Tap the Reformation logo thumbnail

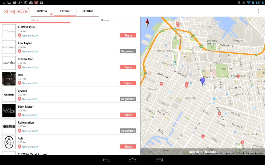[x=9, y=126]
